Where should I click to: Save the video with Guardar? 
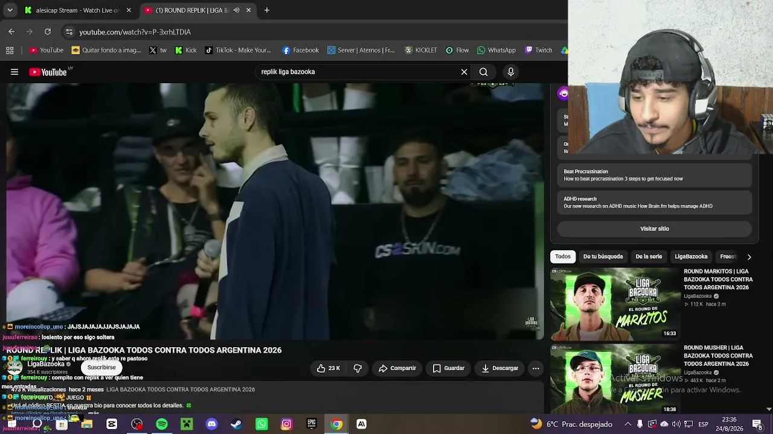point(449,368)
